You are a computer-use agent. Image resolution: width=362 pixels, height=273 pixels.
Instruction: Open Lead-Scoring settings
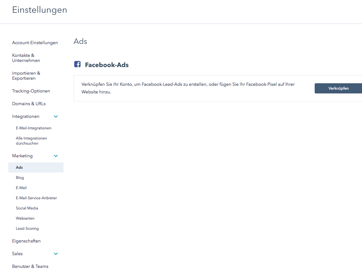27,229
